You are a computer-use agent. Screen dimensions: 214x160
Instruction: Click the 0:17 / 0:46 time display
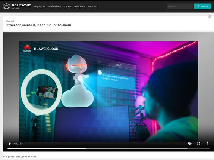pyautogui.click(x=19, y=144)
